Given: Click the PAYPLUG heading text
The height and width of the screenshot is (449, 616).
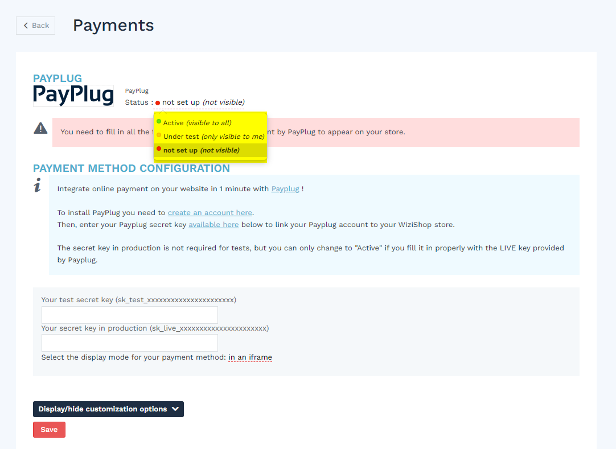Looking at the screenshot, I should click(58, 78).
